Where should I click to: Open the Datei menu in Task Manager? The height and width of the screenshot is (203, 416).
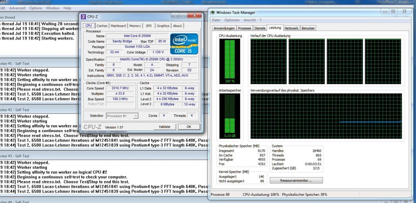216,20
